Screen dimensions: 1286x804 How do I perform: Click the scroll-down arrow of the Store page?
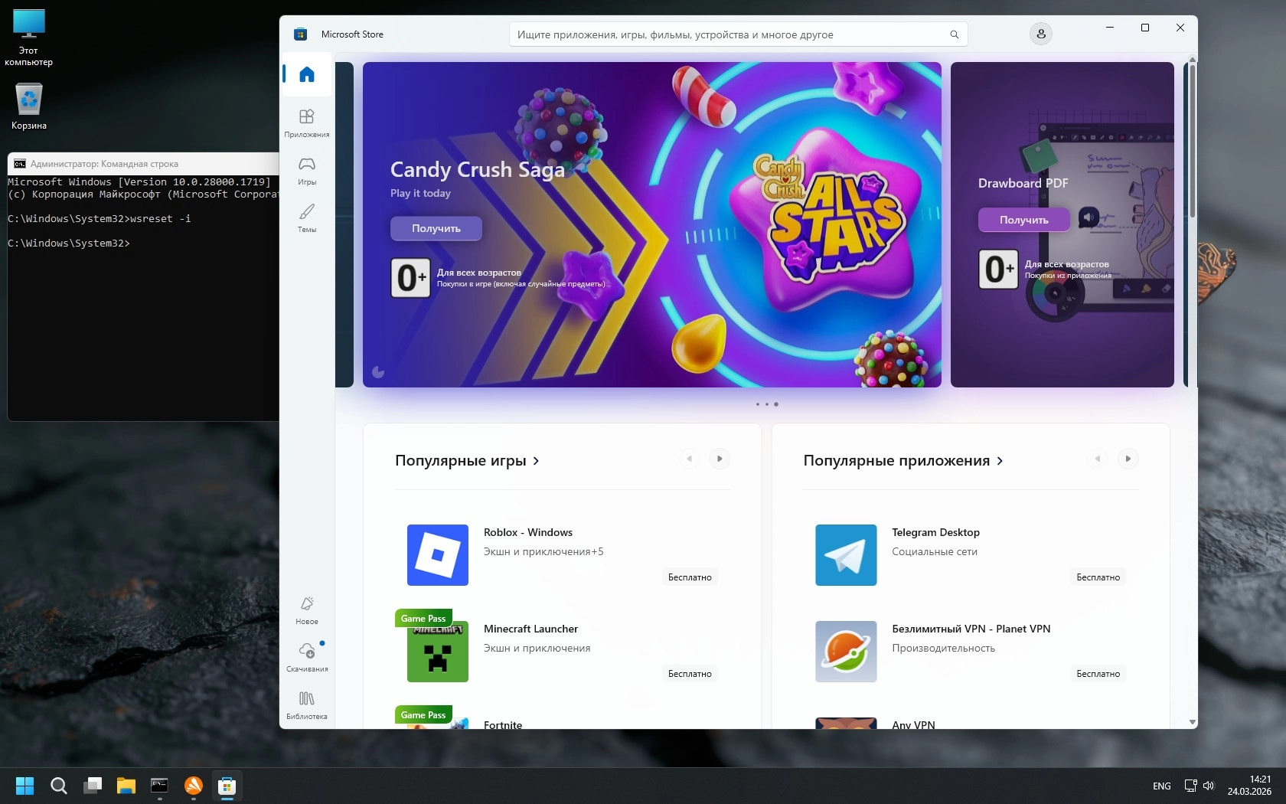(x=1192, y=722)
